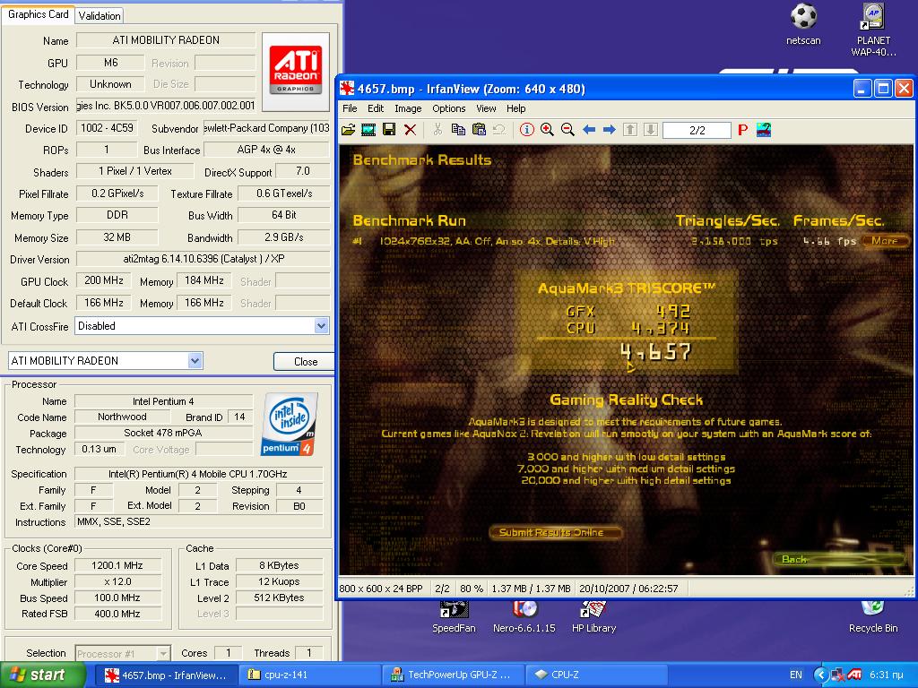Click the Windows start button
This screenshot has height=688, width=918.
(x=43, y=675)
